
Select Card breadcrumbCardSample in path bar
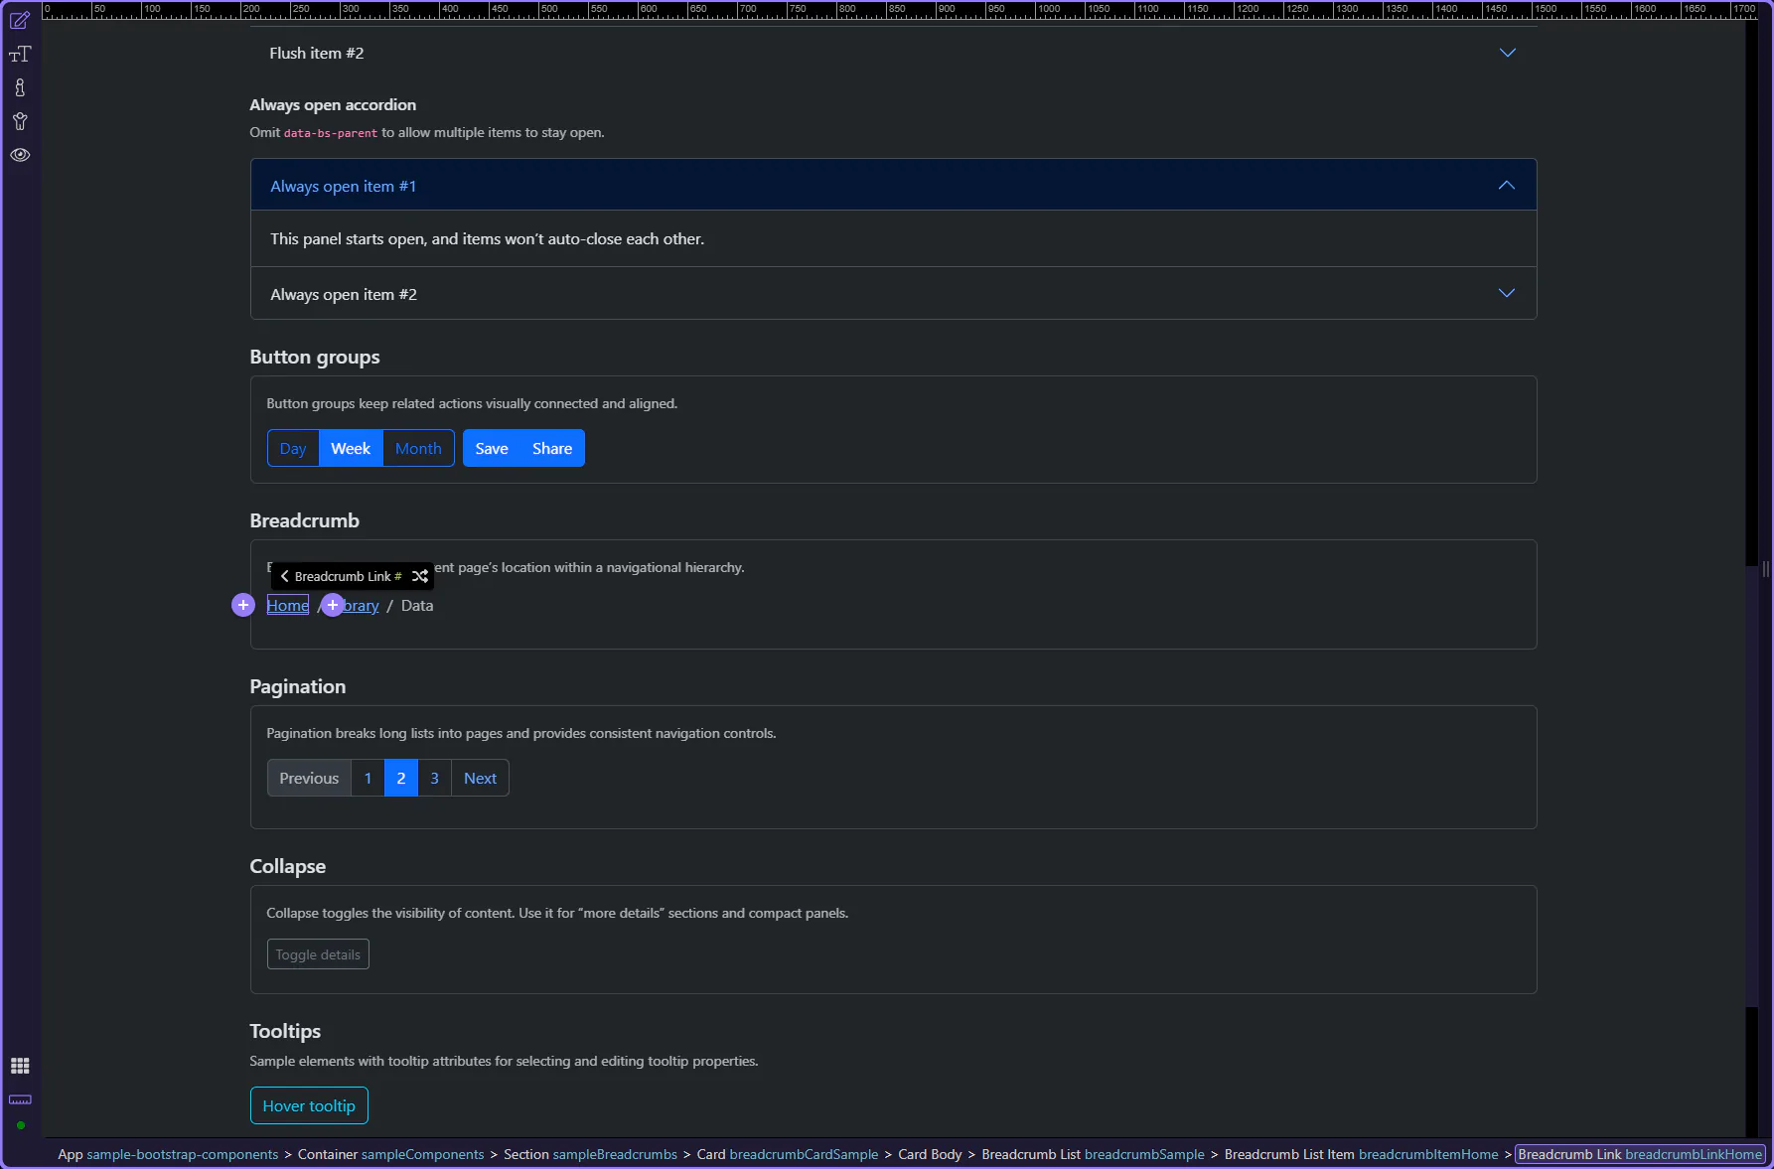click(x=787, y=1154)
